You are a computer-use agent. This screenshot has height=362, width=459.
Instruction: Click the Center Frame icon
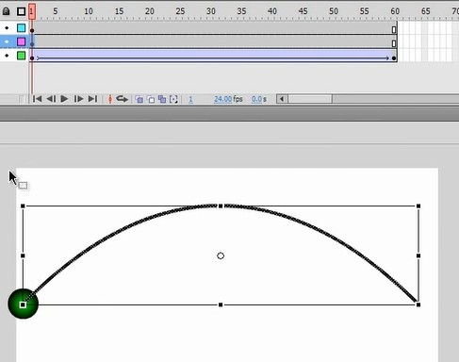pos(110,99)
